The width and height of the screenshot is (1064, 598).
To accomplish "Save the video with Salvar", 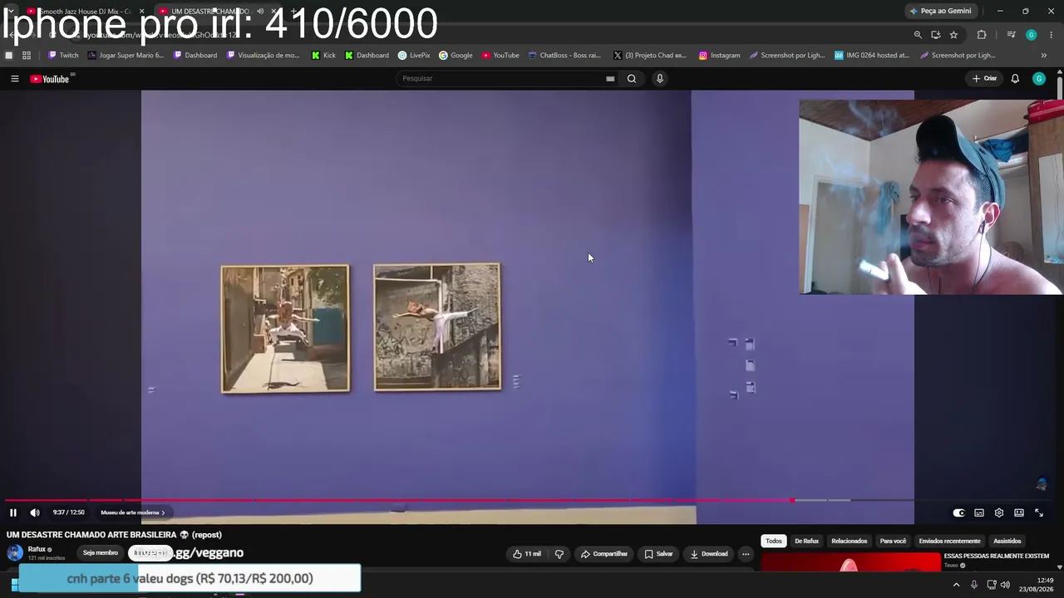I will [x=658, y=554].
